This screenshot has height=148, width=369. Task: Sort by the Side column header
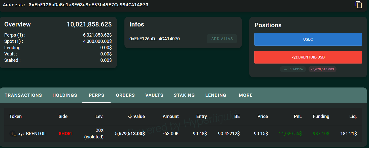63,116
